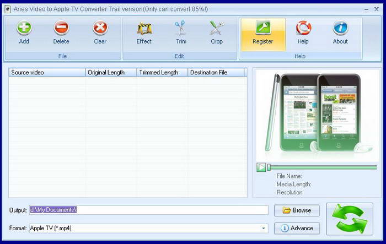Viewport: 386px width, 244px height.
Task: Open Advance settings
Action: point(297,228)
